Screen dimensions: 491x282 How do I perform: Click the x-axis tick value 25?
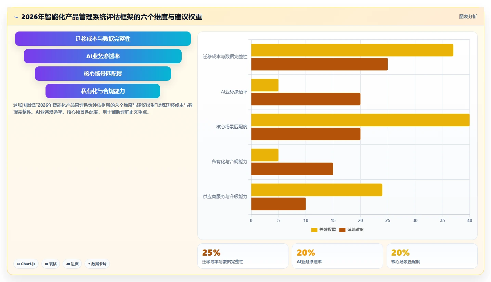pos(388,221)
